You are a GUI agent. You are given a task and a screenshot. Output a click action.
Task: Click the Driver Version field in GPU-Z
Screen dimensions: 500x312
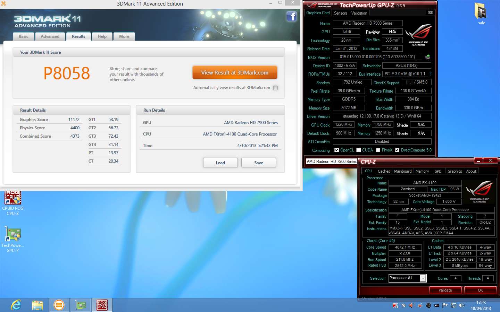pos(382,116)
